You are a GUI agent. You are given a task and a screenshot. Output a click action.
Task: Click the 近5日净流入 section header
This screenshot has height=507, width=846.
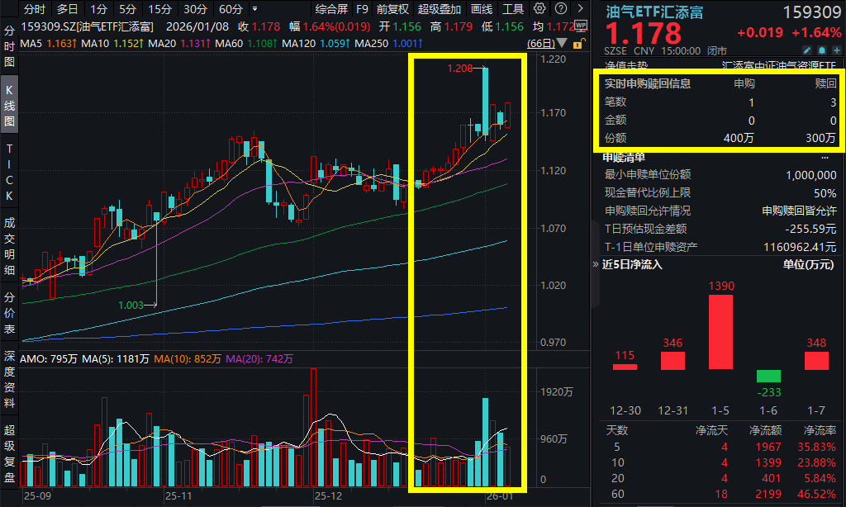click(632, 264)
